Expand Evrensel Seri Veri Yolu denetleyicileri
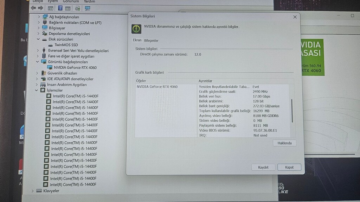Image resolution: width=360 pixels, height=202 pixels. click(38, 50)
